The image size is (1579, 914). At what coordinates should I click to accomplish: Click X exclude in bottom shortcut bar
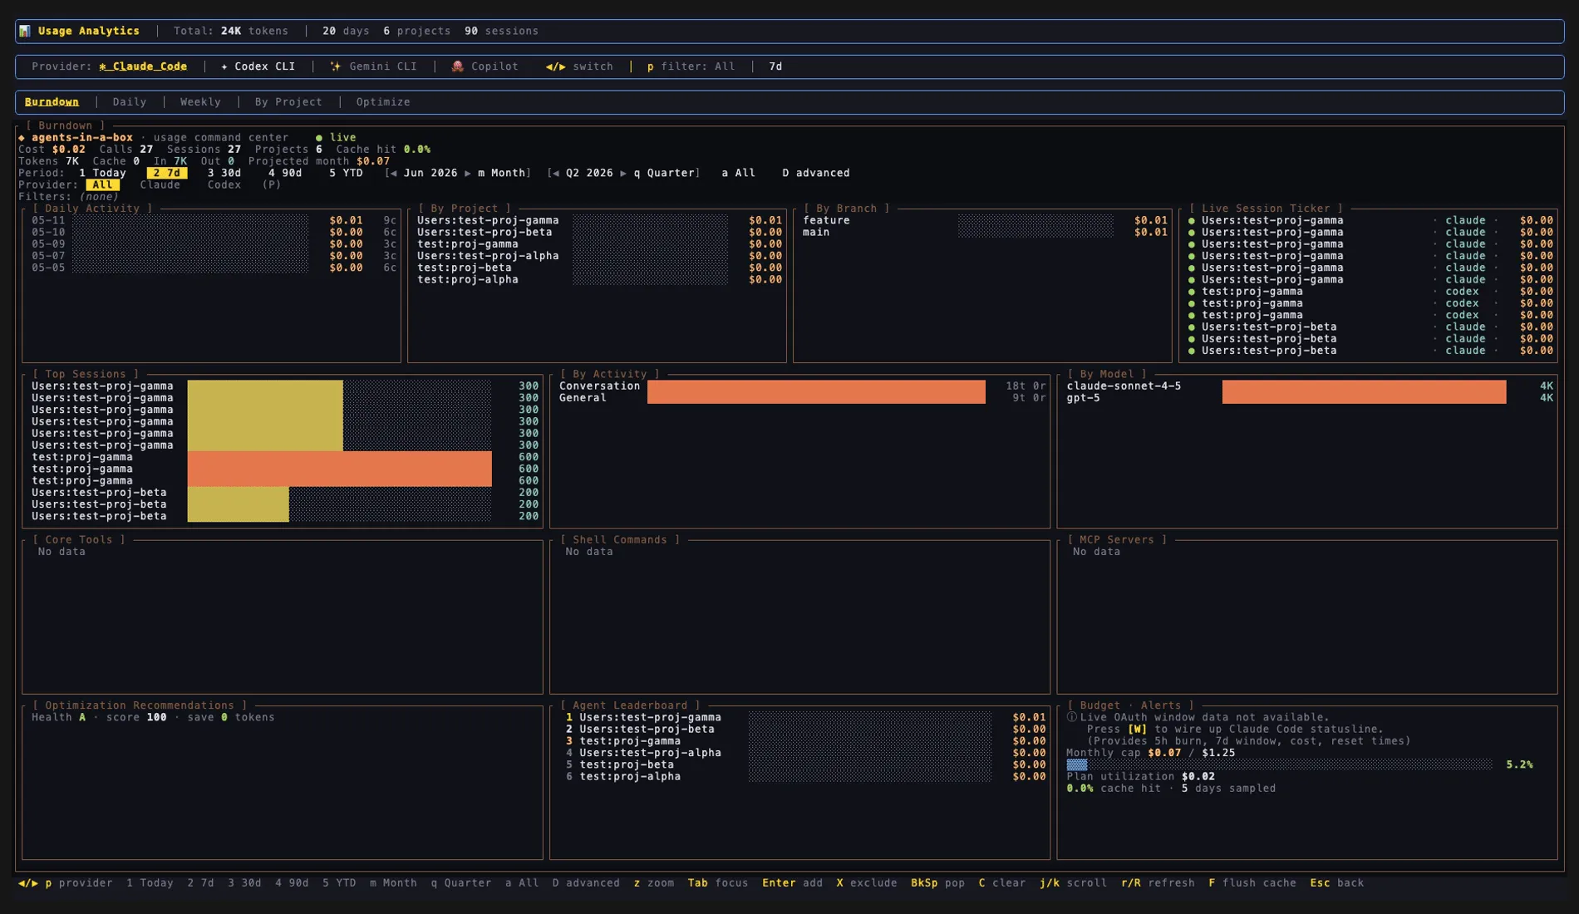point(867,883)
